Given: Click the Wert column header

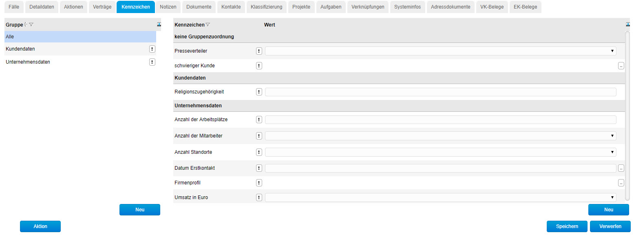Looking at the screenshot, I should point(270,25).
